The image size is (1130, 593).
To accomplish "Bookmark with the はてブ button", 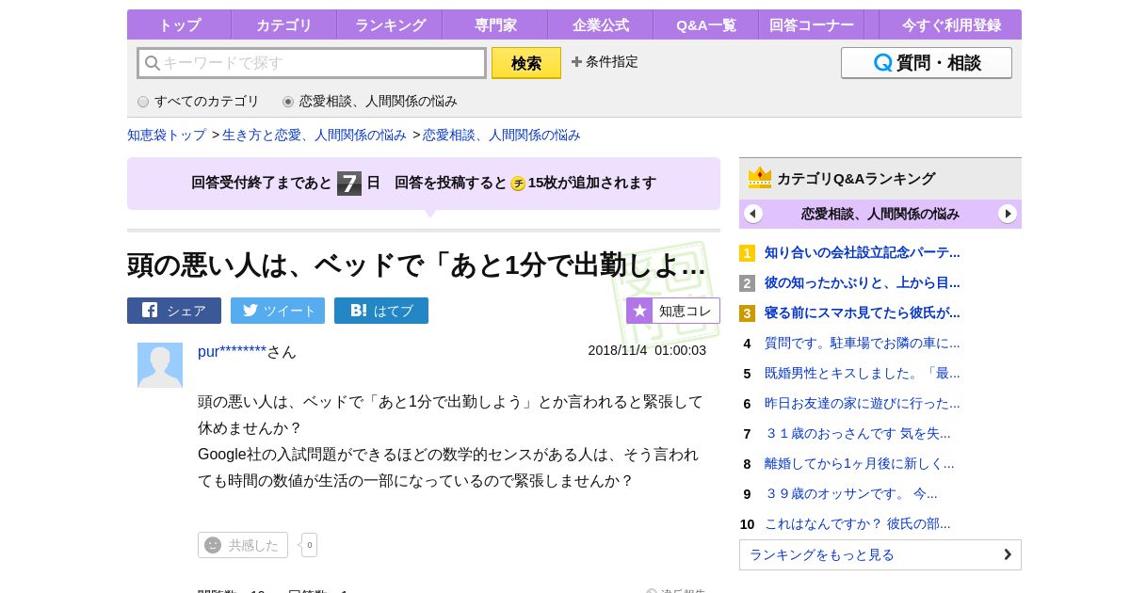I will [x=381, y=311].
